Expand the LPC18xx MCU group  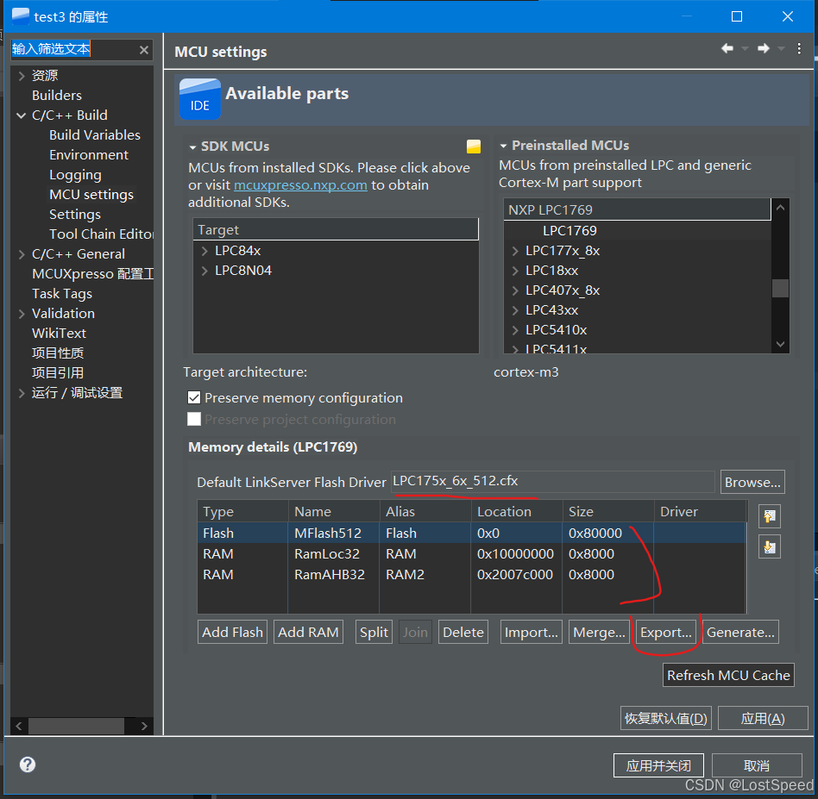click(x=515, y=271)
